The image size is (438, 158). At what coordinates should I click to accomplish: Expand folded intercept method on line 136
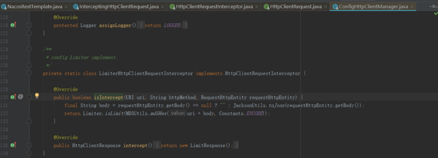coord(29,145)
